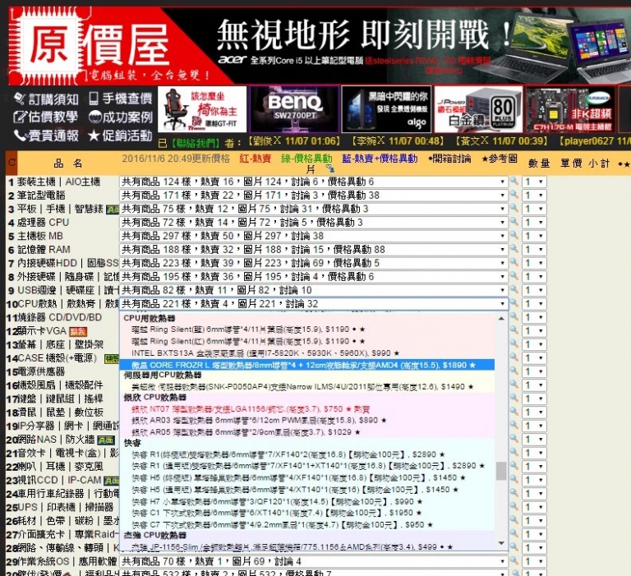Click dropdown list scrollbar thumb
631x576 pixels.
click(x=501, y=471)
